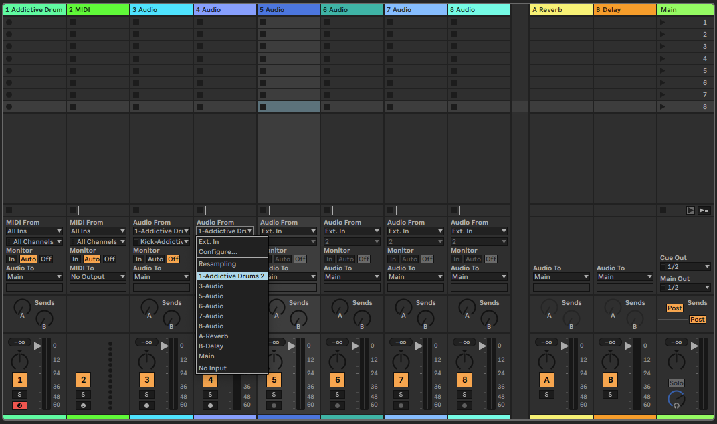
Task: Toggle the Solo cue button on Main
Action: click(676, 383)
